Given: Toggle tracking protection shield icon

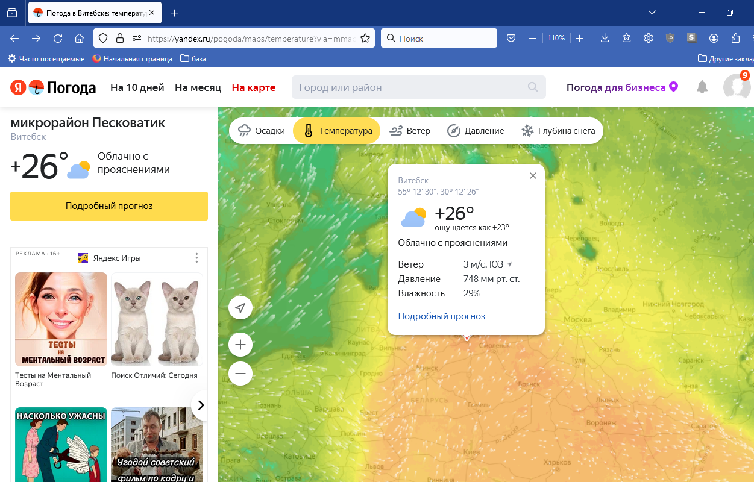Looking at the screenshot, I should [x=103, y=37].
